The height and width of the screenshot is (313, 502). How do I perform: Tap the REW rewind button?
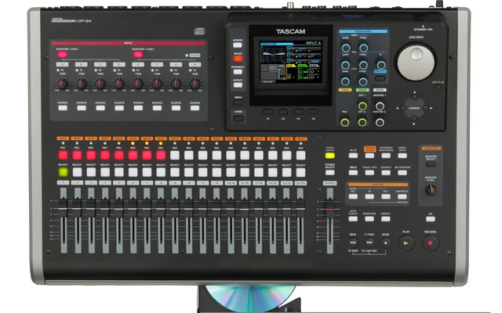353,243
